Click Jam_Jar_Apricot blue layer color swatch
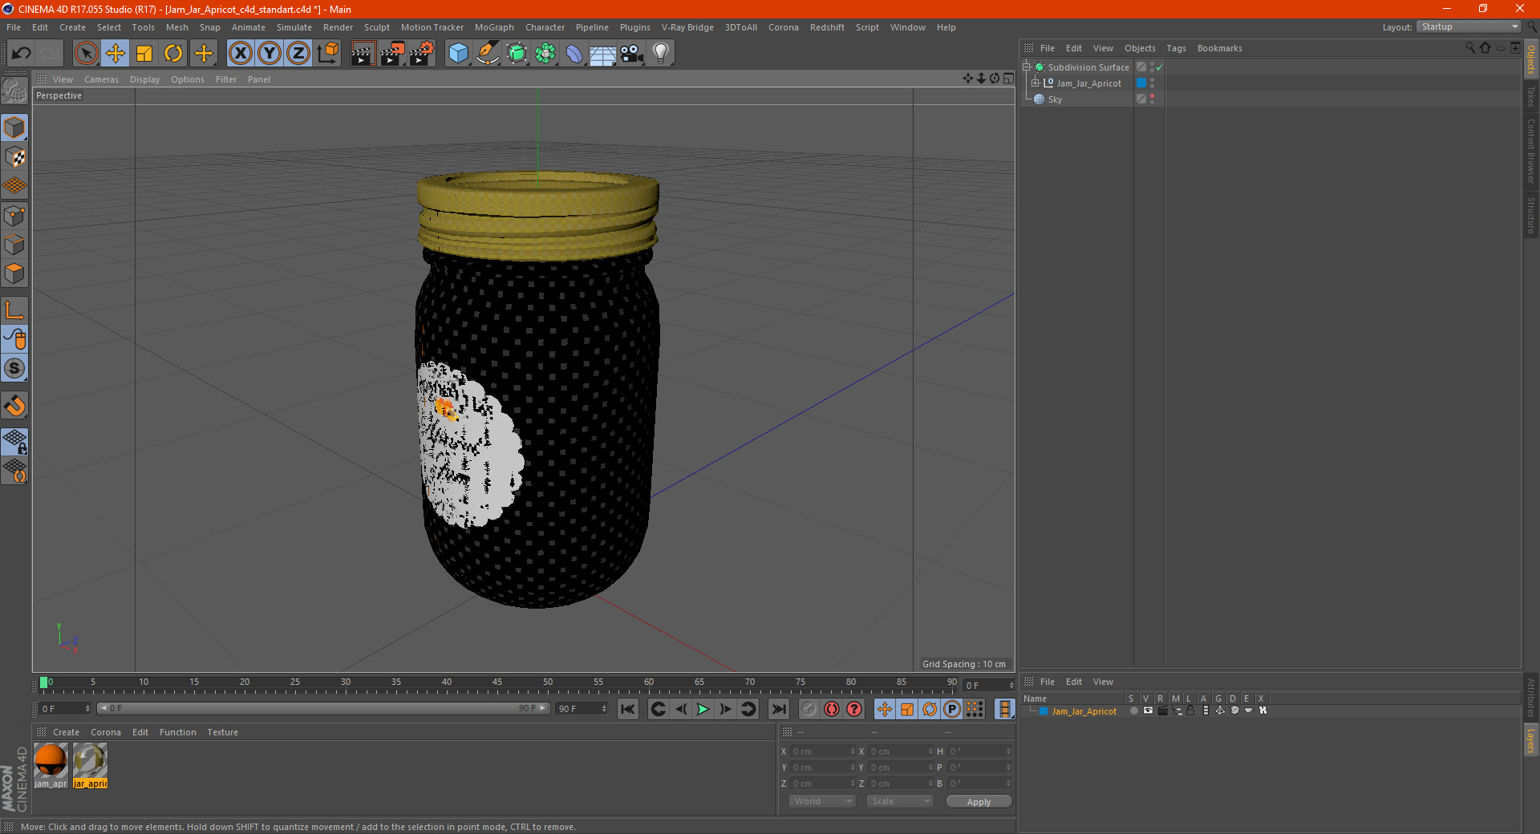This screenshot has width=1540, height=834. [1141, 83]
